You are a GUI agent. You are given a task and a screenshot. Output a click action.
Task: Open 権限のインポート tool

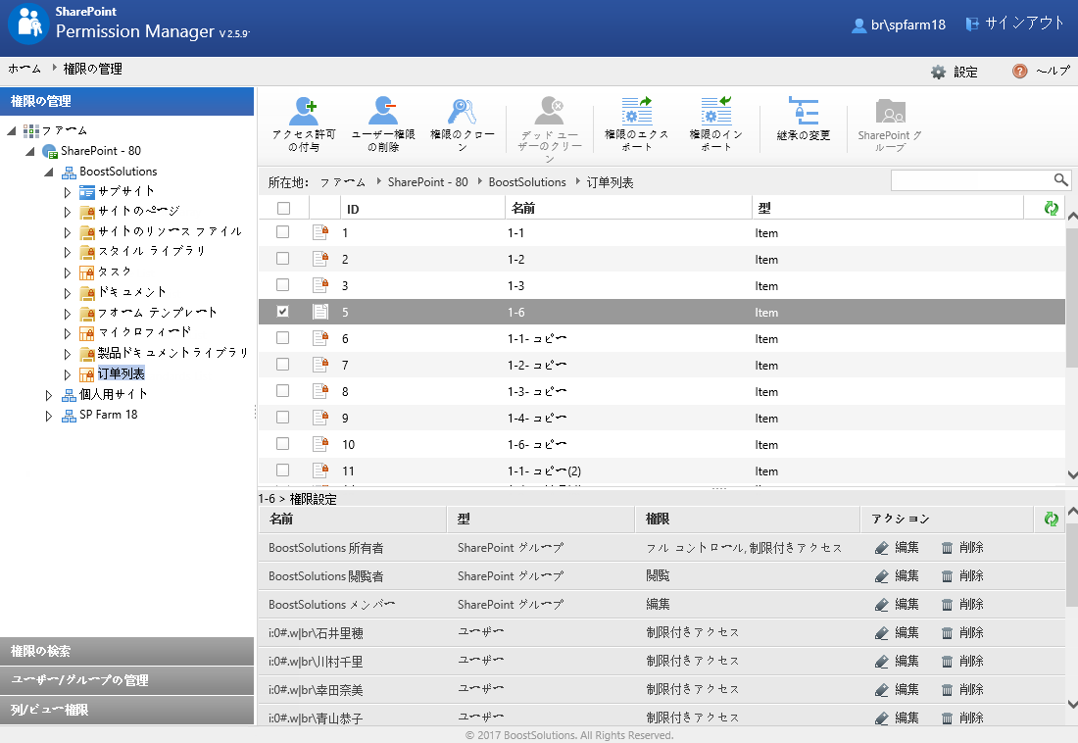click(716, 124)
